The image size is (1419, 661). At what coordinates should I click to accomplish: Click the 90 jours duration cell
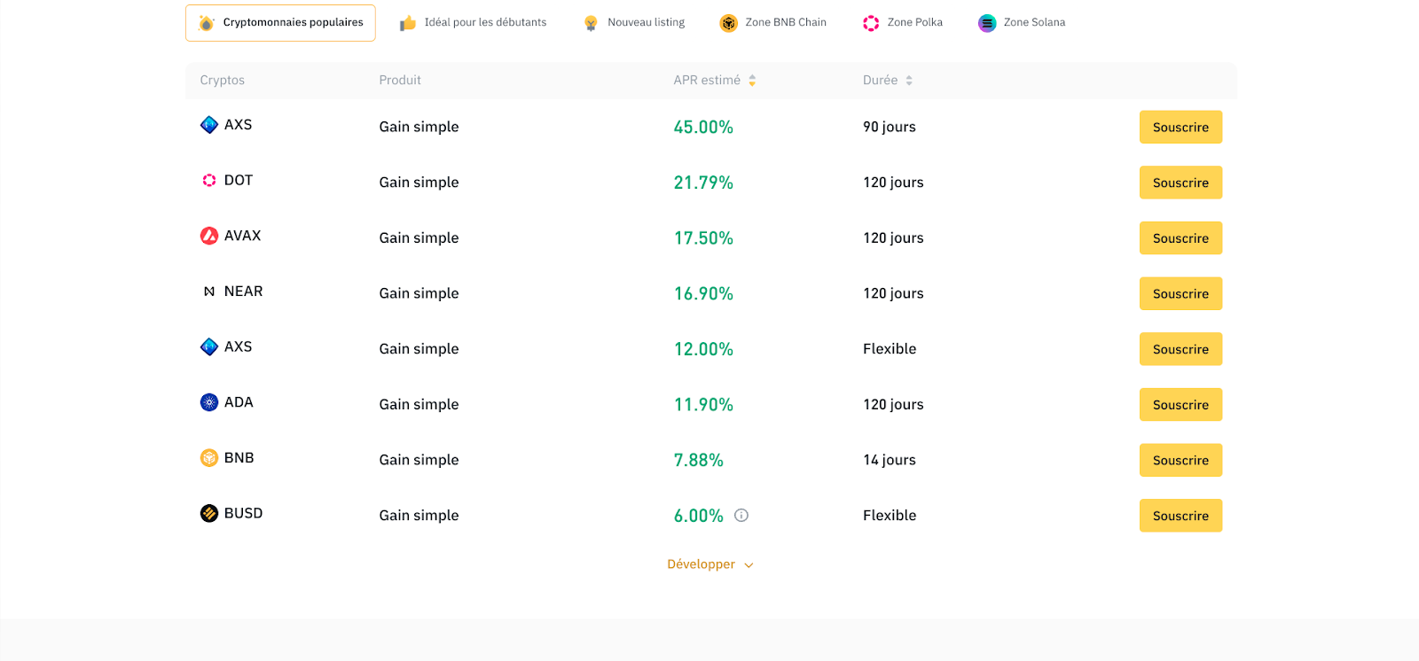(x=890, y=127)
